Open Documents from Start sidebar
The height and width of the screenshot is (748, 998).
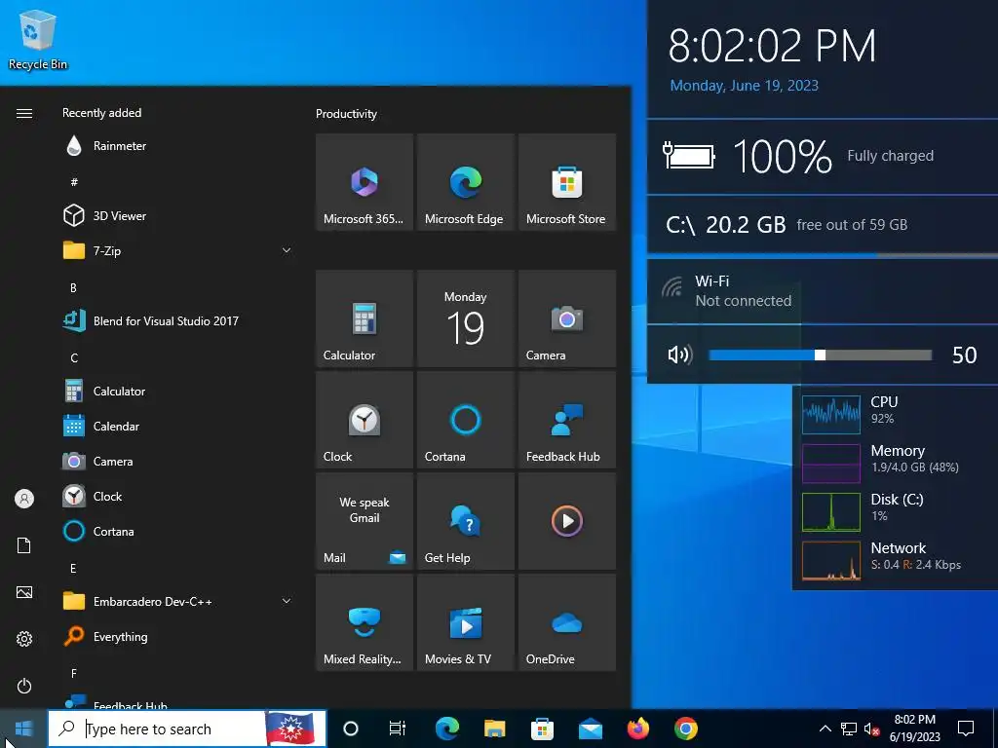click(x=24, y=545)
